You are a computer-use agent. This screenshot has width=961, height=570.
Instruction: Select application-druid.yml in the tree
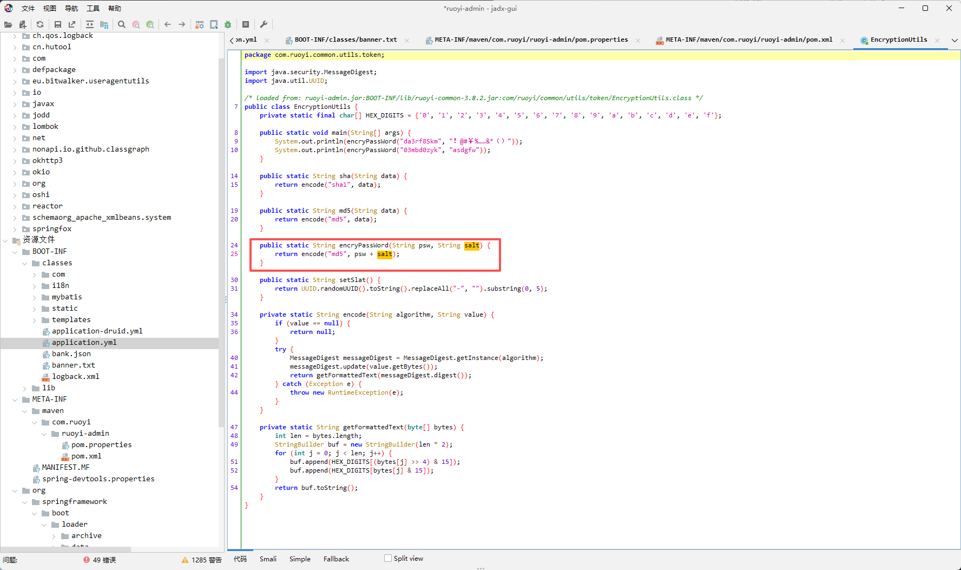click(x=97, y=331)
